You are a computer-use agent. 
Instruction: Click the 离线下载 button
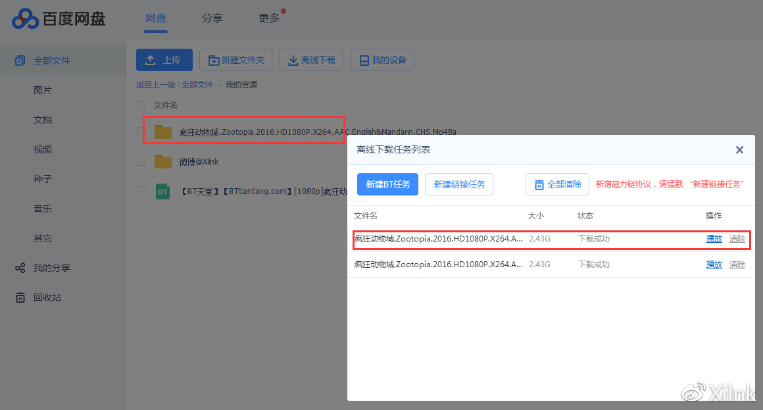pos(311,60)
